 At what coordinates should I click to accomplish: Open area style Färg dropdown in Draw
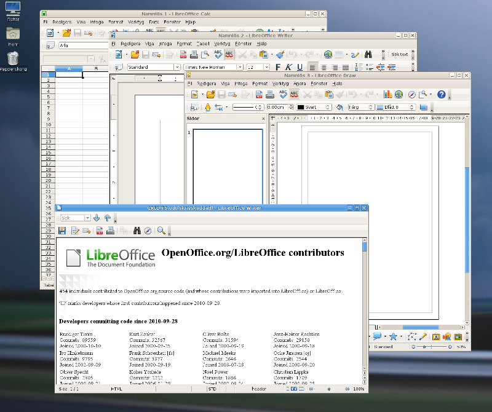coord(371,107)
